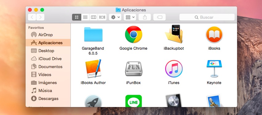Click the Favoritos section header
Image resolution: width=262 pixels, height=115 pixels.
click(x=36, y=28)
